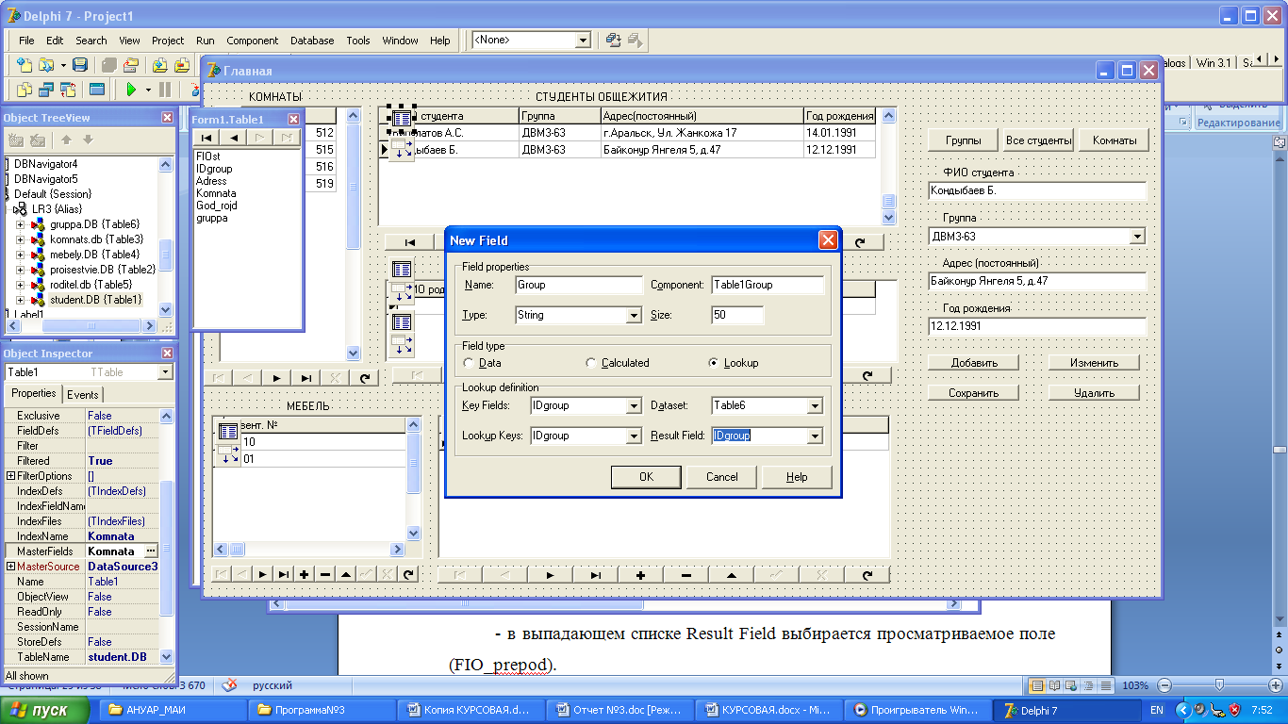Open the Result Field dropdown
This screenshot has width=1288, height=724.
(x=815, y=436)
